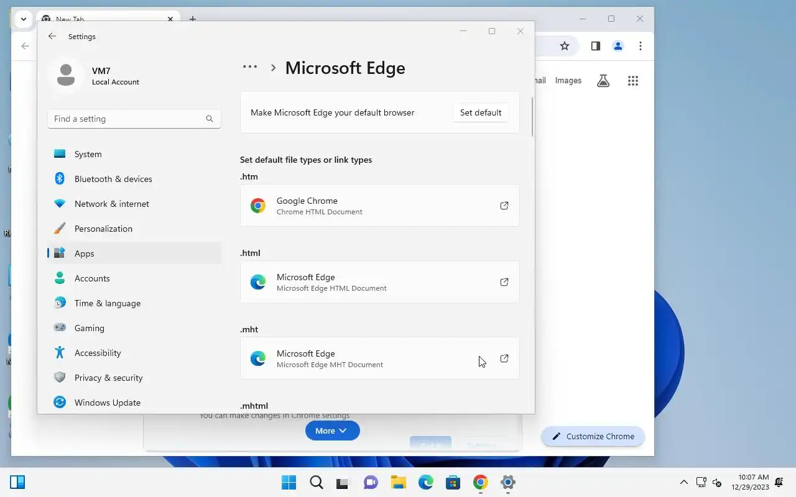Open notification bell in system tray

pyautogui.click(x=779, y=482)
